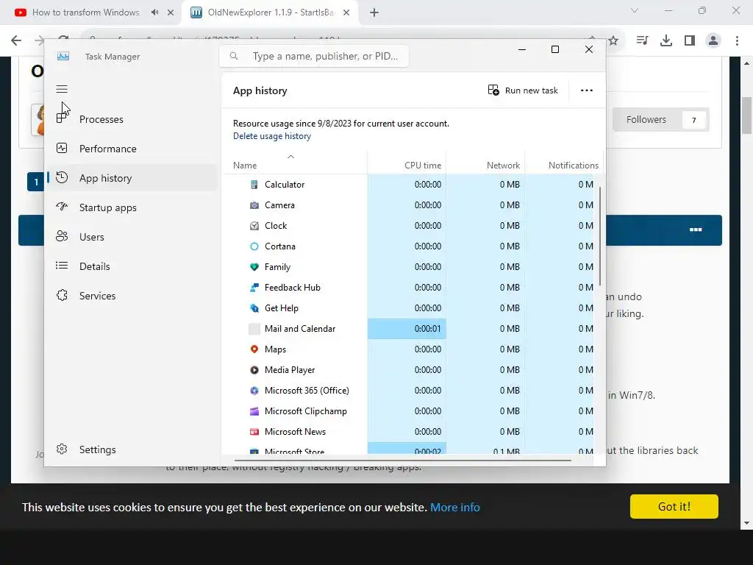The image size is (753, 565).
Task: Select App history clock icon in sidebar
Action: (x=62, y=177)
